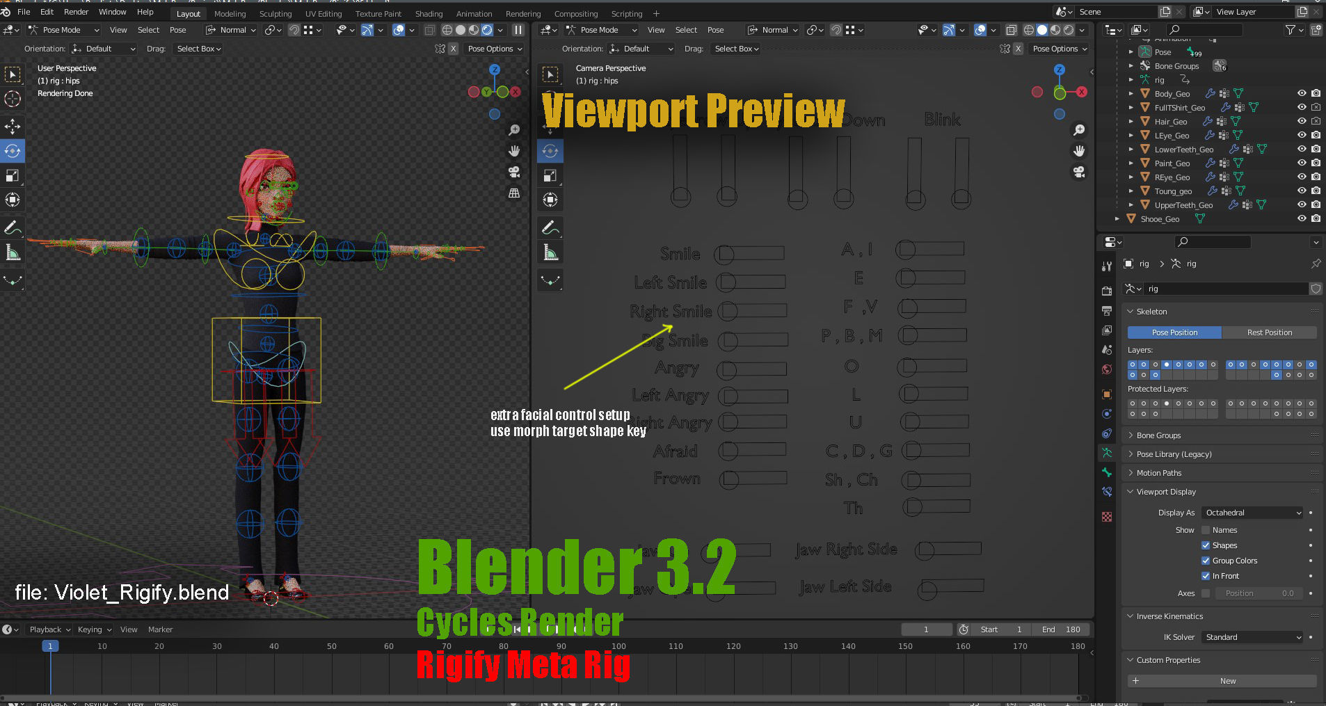Open the Keying menu in timeline
This screenshot has height=706, width=1326.
click(x=94, y=629)
